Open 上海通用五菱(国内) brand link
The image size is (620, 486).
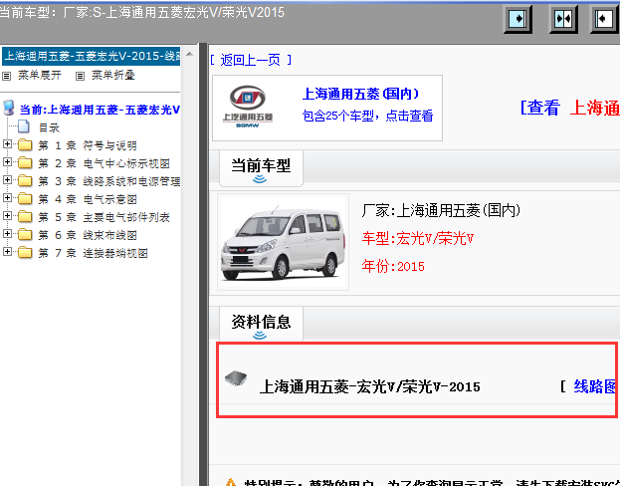coord(360,94)
